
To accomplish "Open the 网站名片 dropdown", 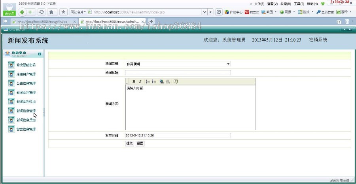I will point(78,12).
